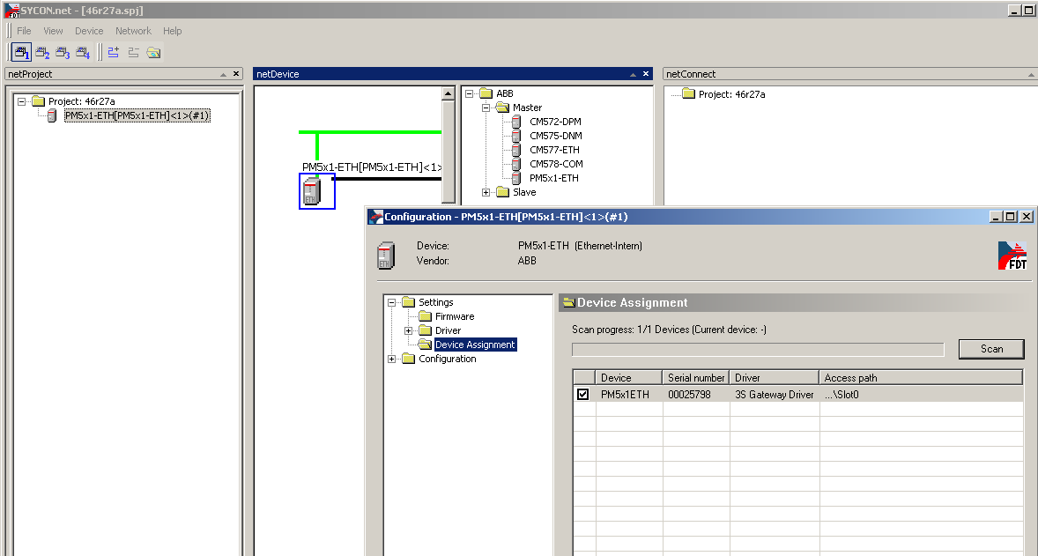This screenshot has height=556, width=1038.
Task: Switch to window layout 4 icon
Action: coord(83,52)
